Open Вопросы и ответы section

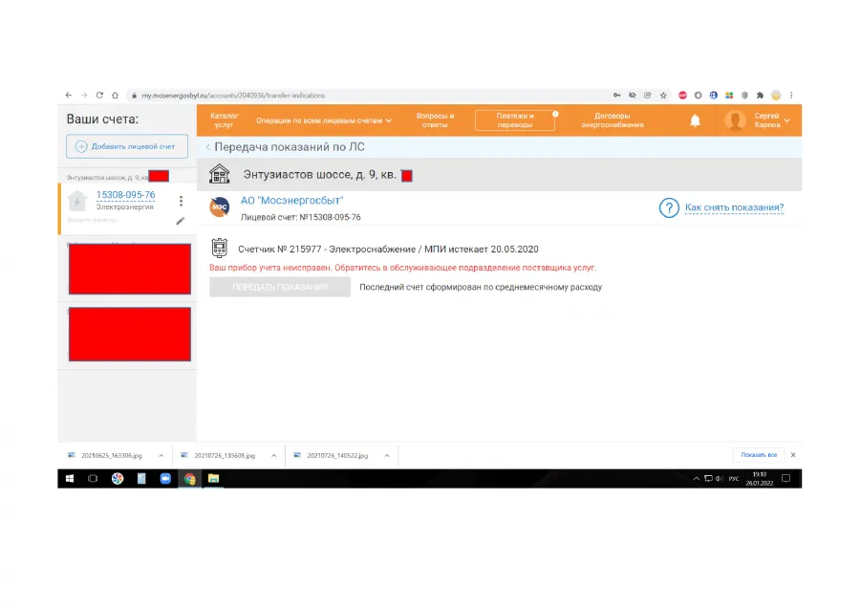tap(435, 120)
